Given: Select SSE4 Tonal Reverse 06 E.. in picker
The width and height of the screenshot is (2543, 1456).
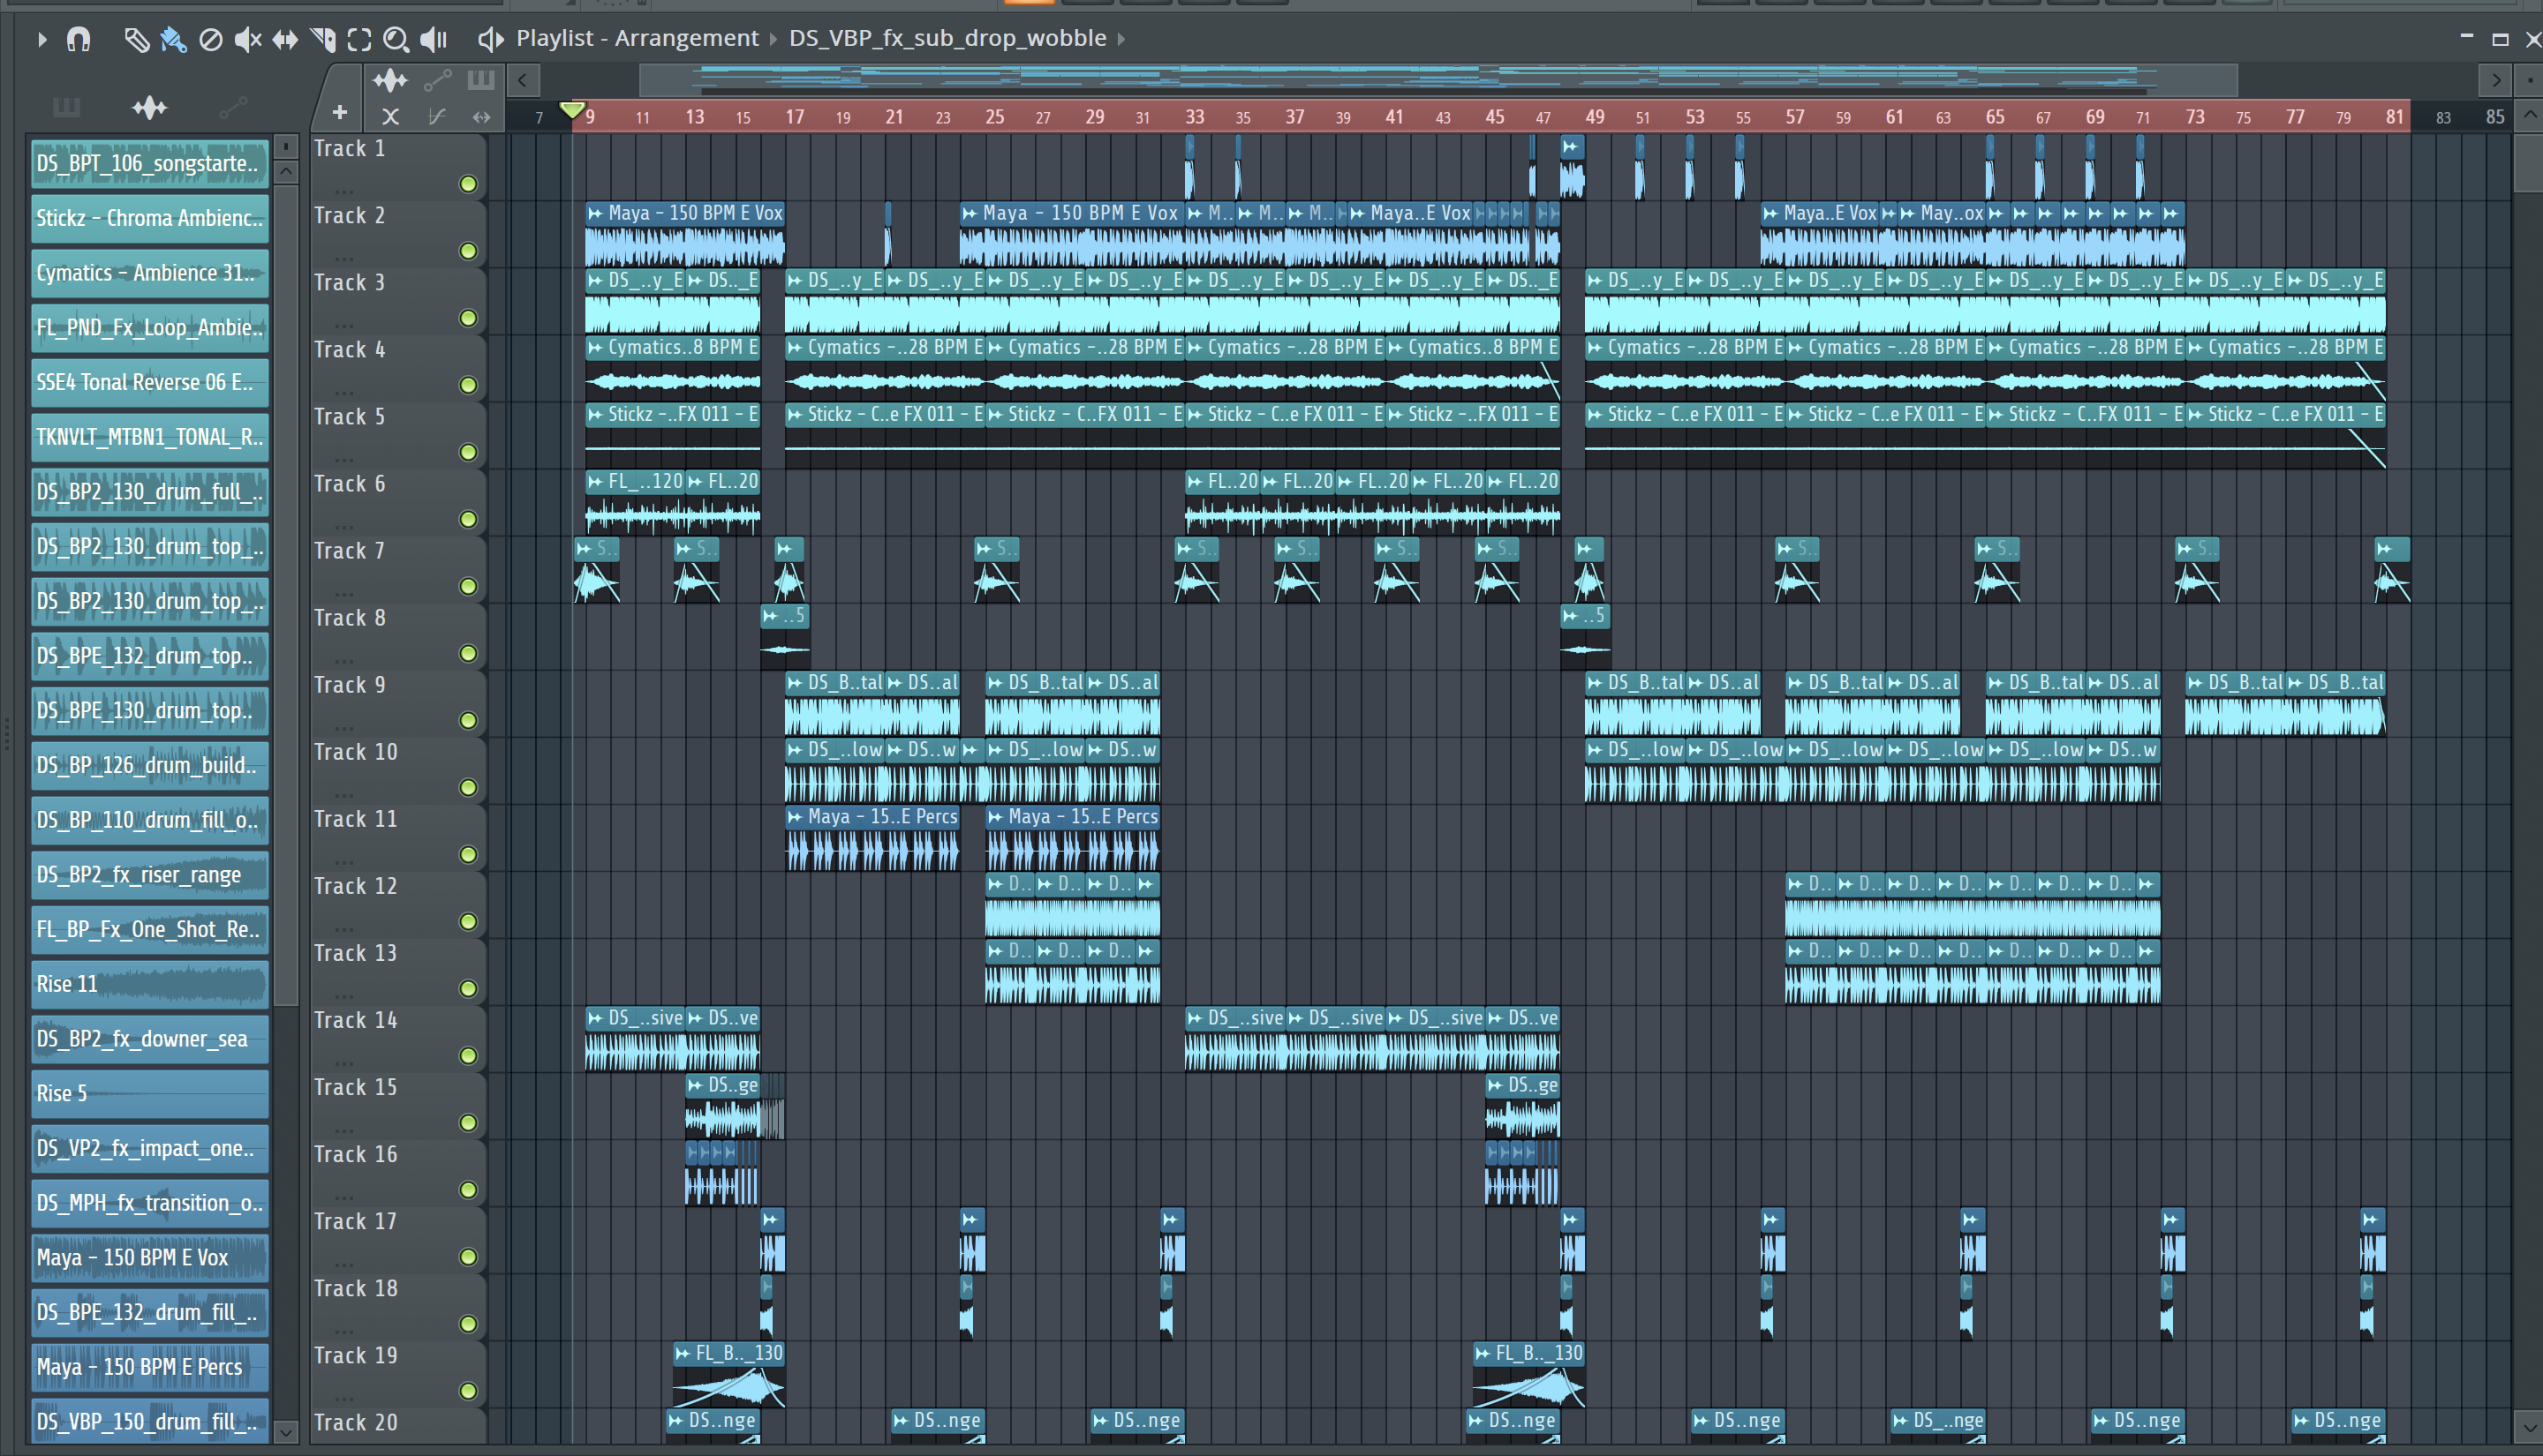Looking at the screenshot, I should (150, 382).
